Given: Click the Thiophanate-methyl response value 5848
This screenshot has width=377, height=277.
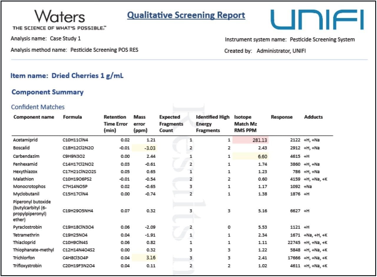Looking at the screenshot, I should click(x=295, y=250).
